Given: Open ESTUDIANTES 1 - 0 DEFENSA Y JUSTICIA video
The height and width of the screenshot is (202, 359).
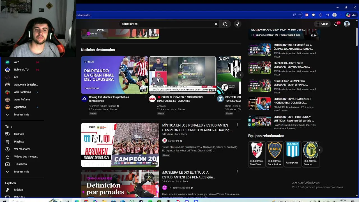Looking at the screenshot, I should [294, 119].
